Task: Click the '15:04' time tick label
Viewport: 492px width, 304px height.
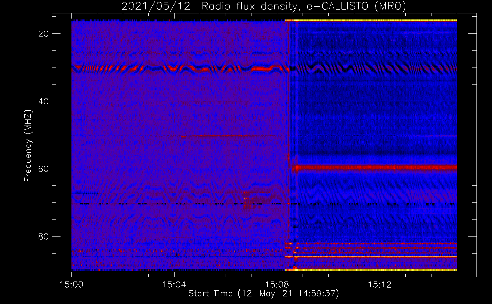Action: [x=174, y=285]
